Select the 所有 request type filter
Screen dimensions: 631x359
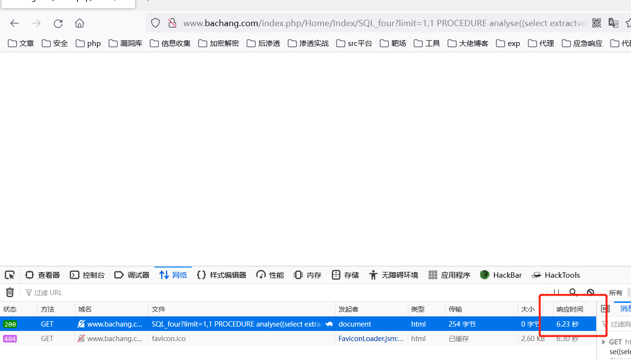click(x=616, y=293)
